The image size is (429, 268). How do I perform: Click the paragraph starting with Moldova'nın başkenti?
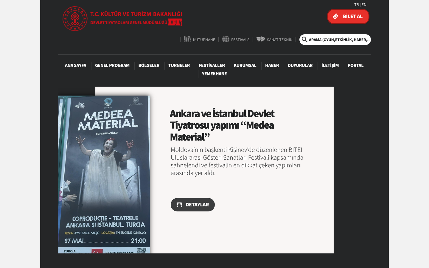click(x=237, y=161)
